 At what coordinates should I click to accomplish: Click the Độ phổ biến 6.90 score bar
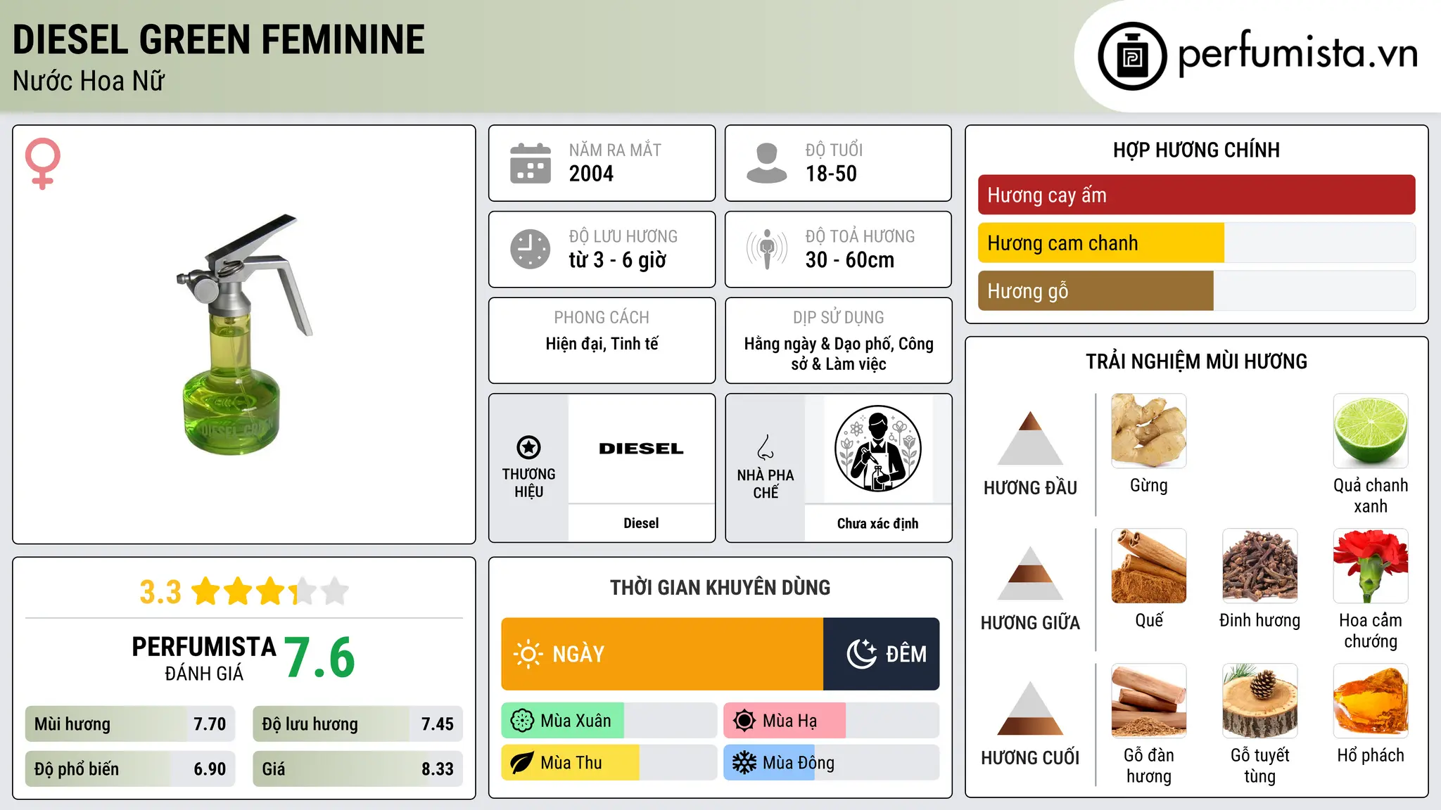(130, 769)
